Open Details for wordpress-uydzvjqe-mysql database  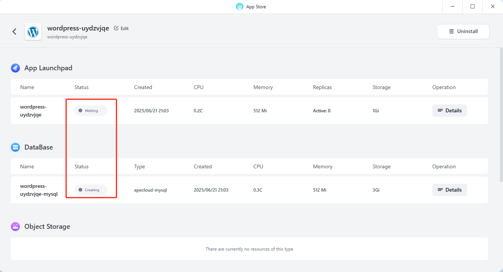click(x=449, y=190)
